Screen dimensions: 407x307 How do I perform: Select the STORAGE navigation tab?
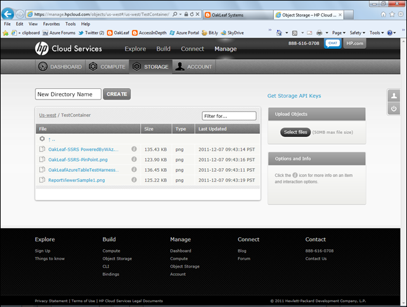click(150, 67)
